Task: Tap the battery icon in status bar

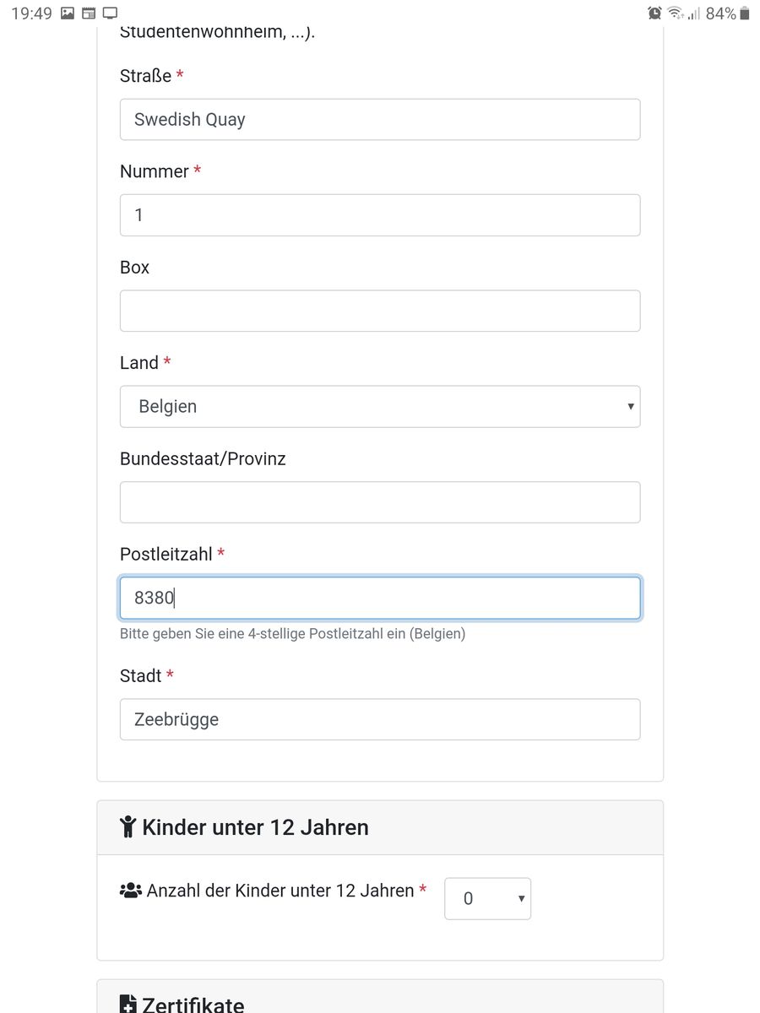Action: [744, 13]
